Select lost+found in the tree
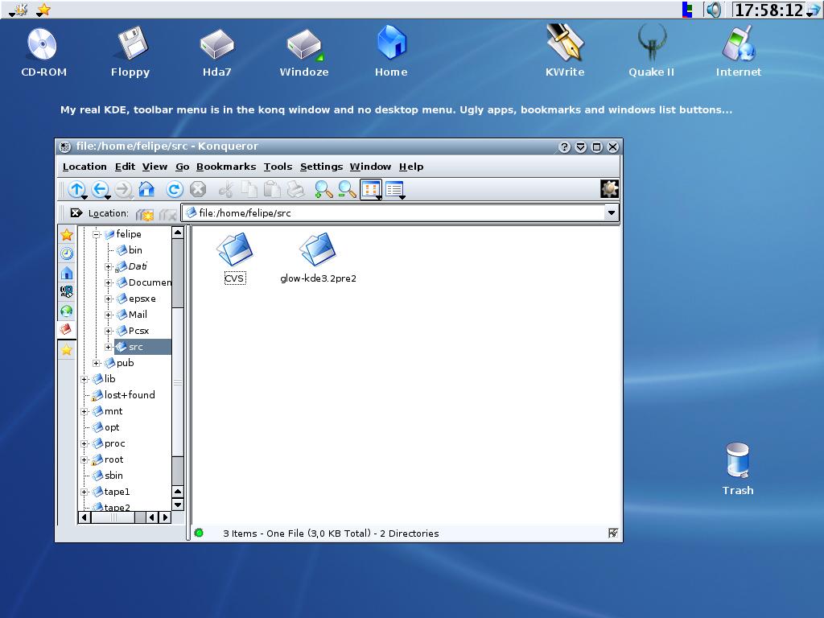The width and height of the screenshot is (824, 618). click(x=123, y=395)
